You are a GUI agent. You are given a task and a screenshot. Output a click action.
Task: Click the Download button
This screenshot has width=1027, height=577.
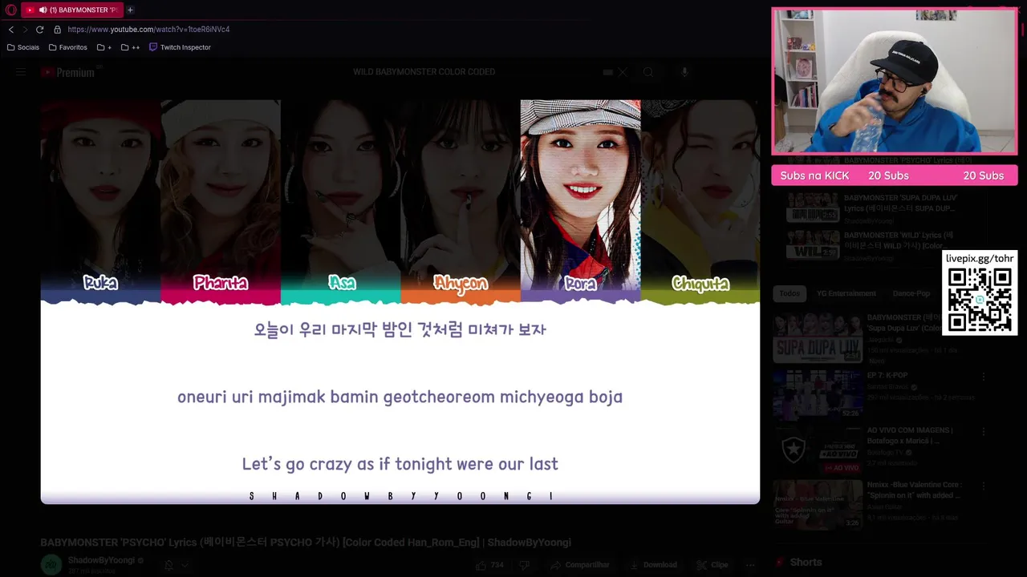652,565
